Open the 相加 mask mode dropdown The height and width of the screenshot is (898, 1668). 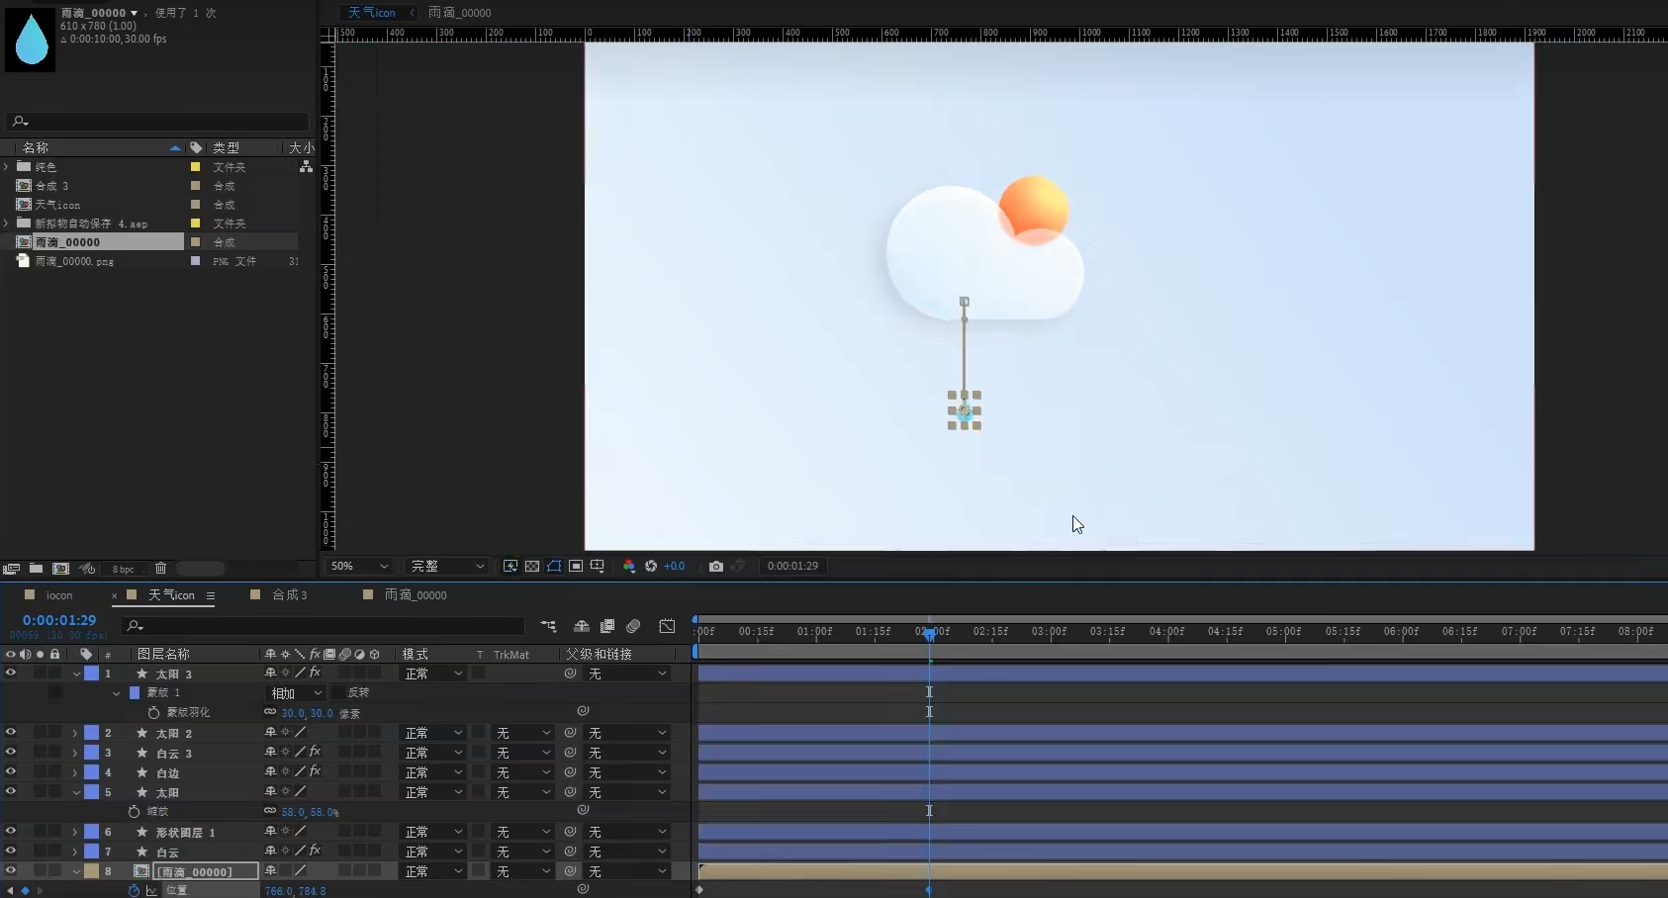pyautogui.click(x=296, y=693)
